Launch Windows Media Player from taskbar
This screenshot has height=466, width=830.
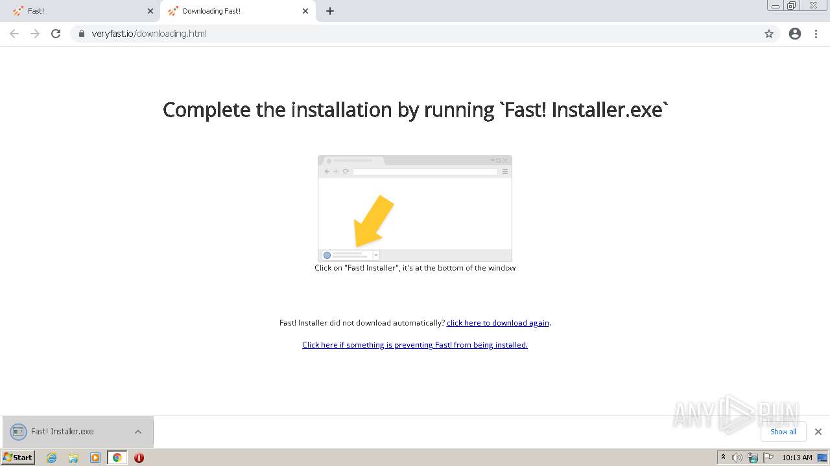[x=95, y=458]
